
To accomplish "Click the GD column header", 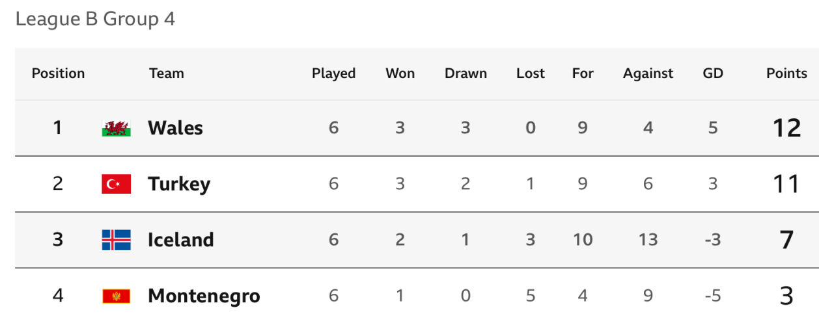I will 713,73.
